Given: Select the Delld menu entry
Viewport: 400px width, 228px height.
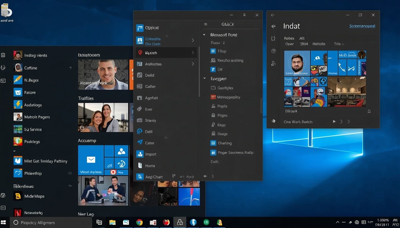Looking at the screenshot, I should pos(166,75).
